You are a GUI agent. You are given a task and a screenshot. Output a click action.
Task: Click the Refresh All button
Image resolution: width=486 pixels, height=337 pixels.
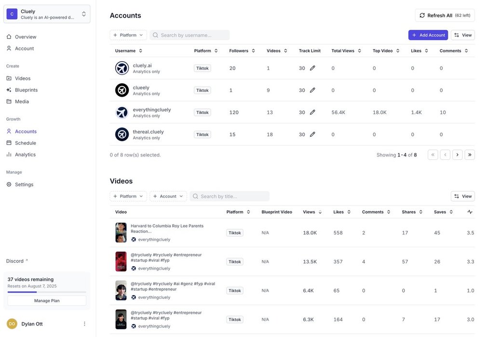coord(444,15)
